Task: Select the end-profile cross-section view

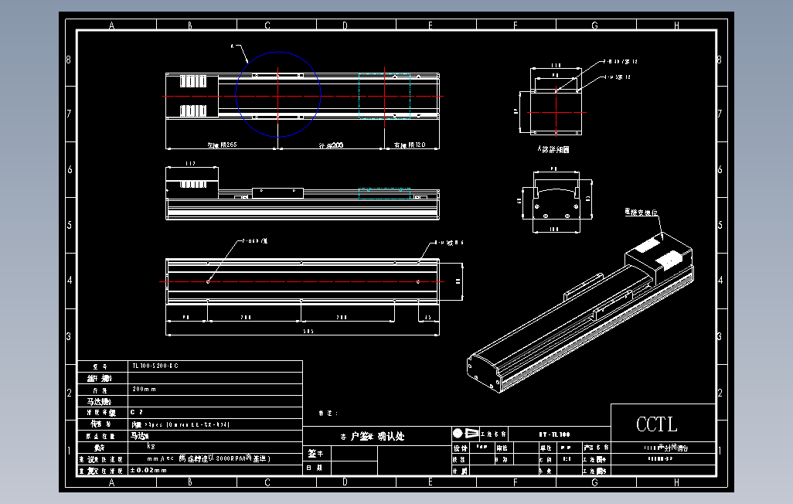Action: [556, 198]
